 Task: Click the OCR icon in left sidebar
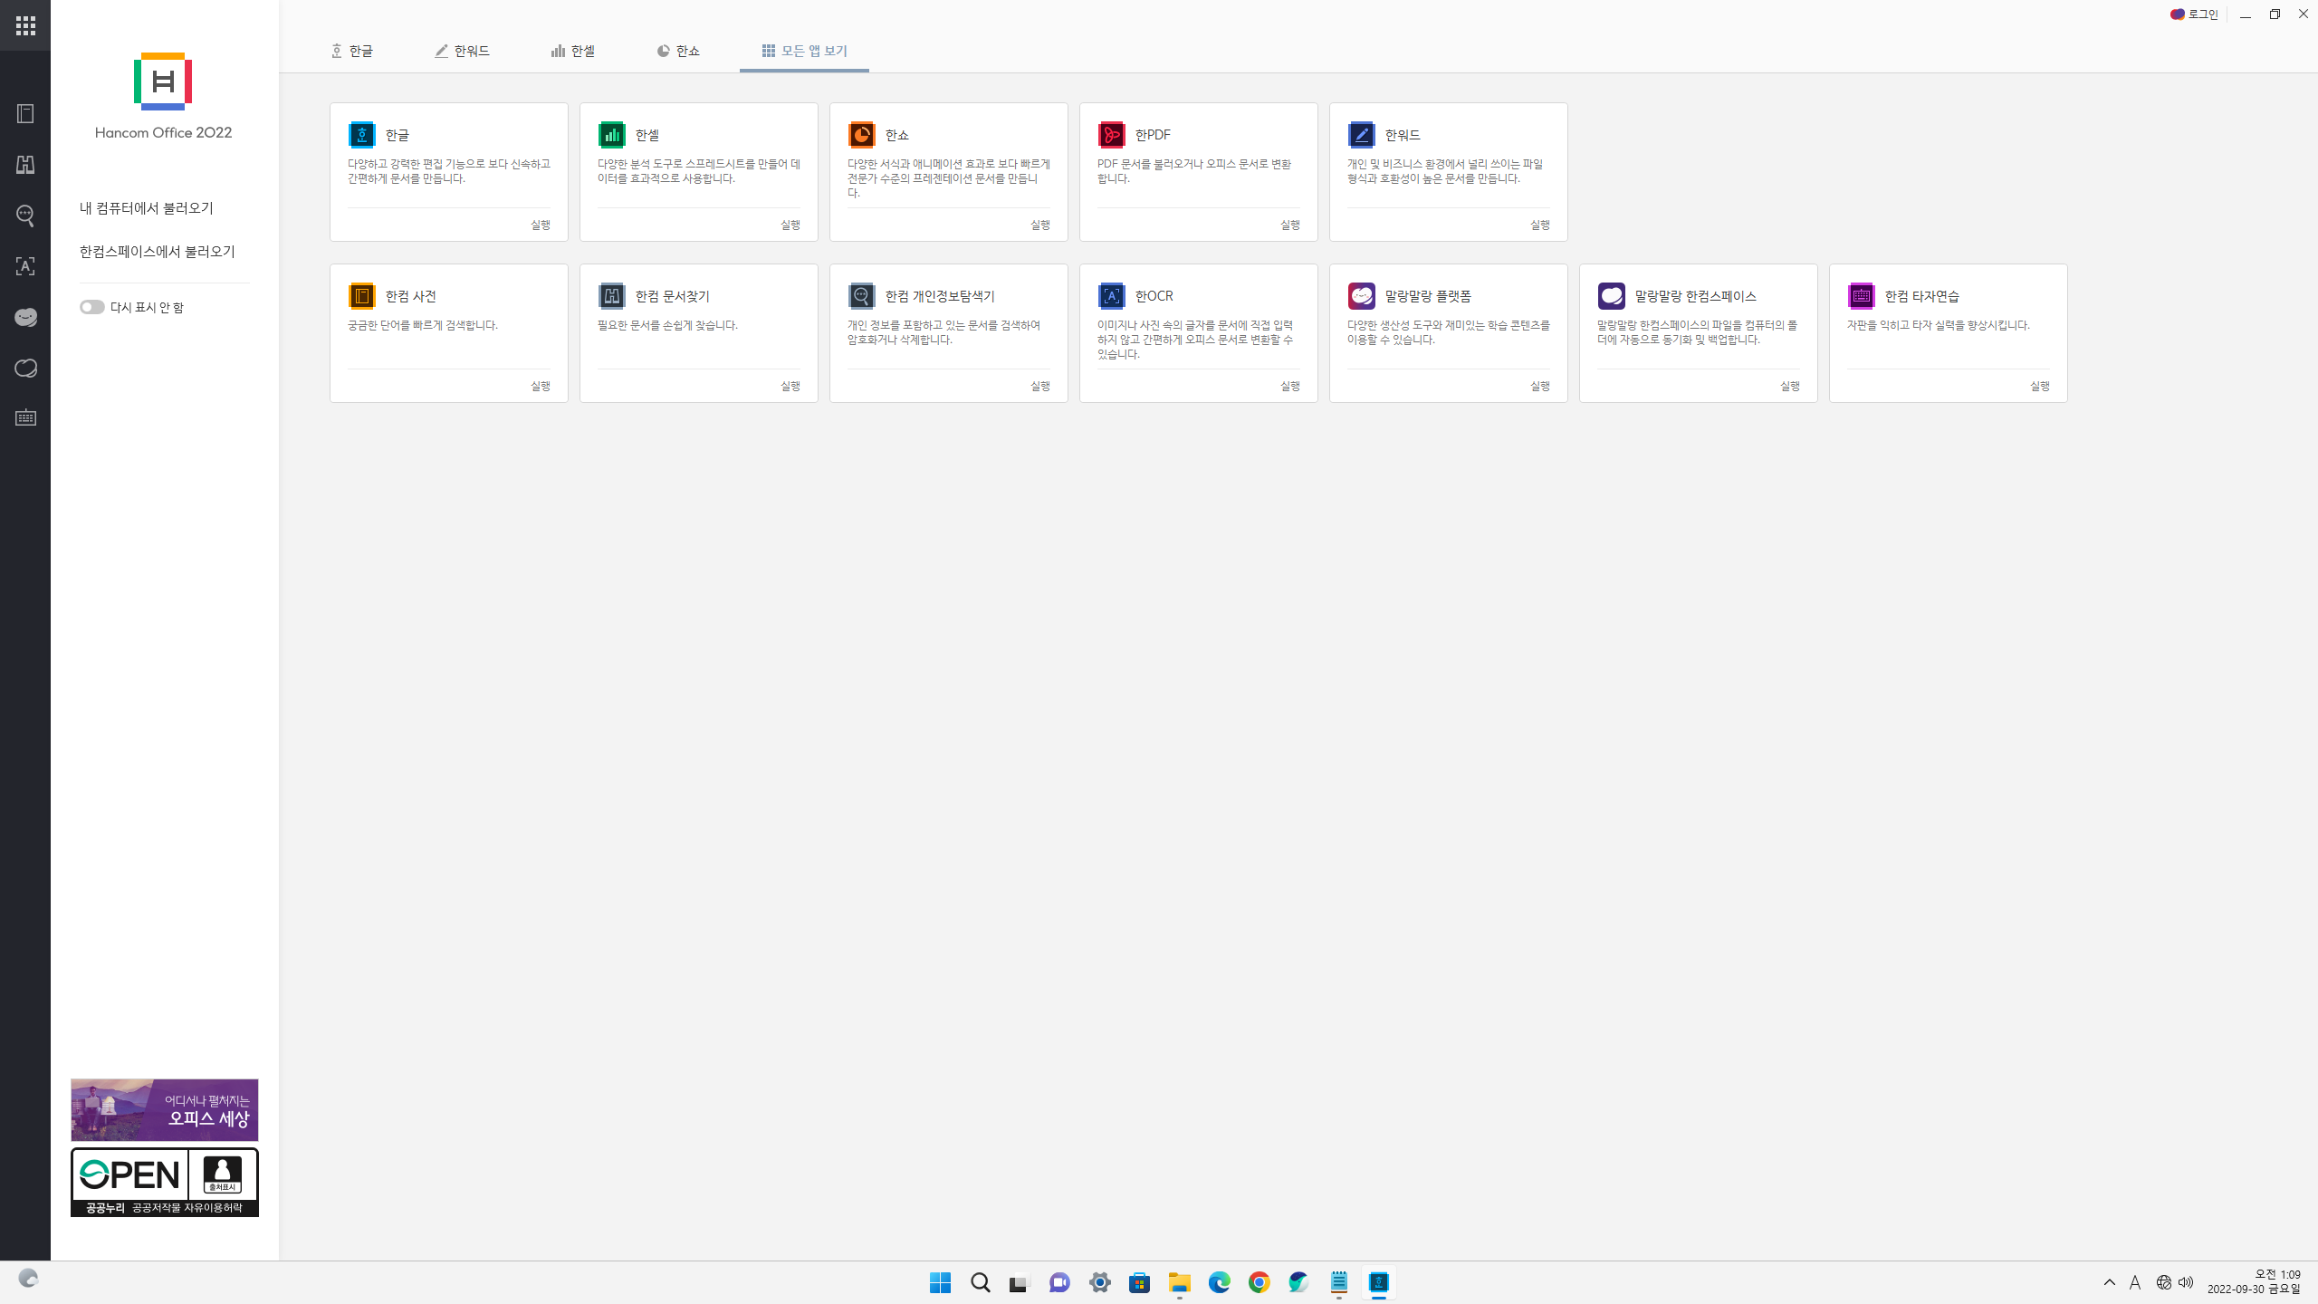[x=25, y=266]
